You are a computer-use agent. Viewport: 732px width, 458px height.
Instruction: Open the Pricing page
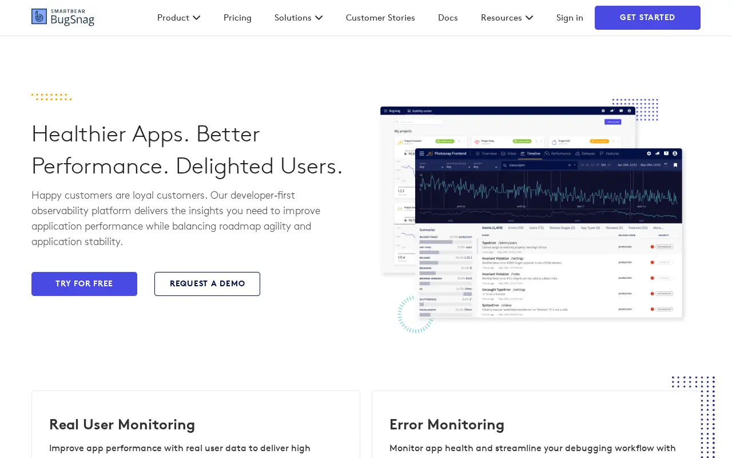[x=237, y=18]
